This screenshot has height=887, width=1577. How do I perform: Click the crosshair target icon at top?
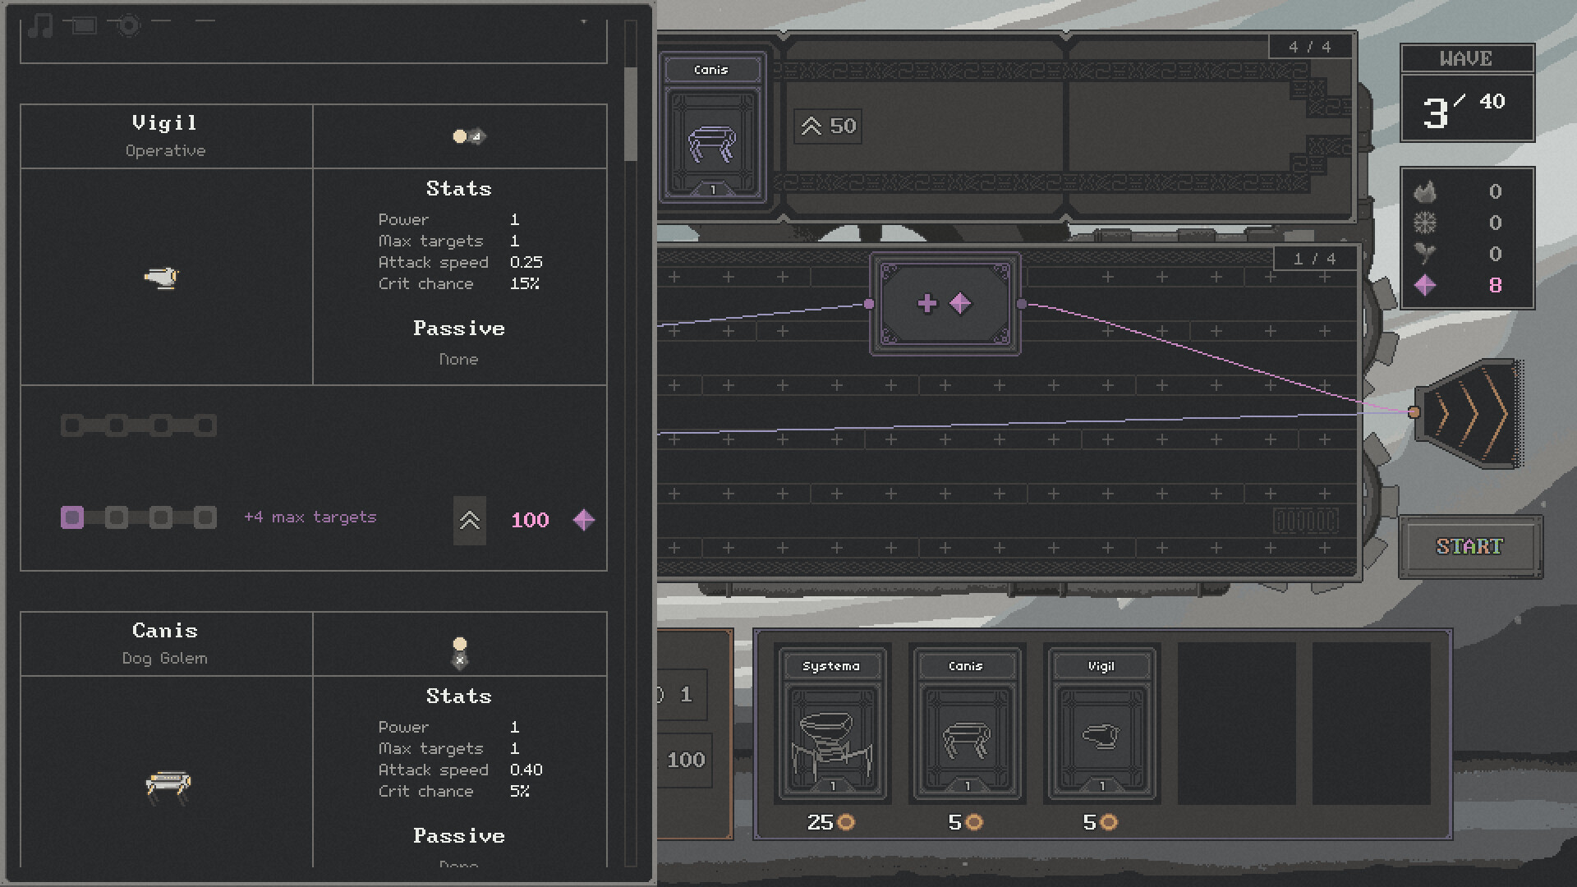click(128, 25)
